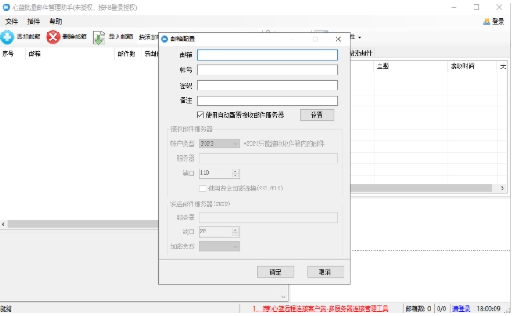The image size is (514, 316).
Task: Click the down arrow of the lower-left panel scrollbar
Action: [284, 298]
